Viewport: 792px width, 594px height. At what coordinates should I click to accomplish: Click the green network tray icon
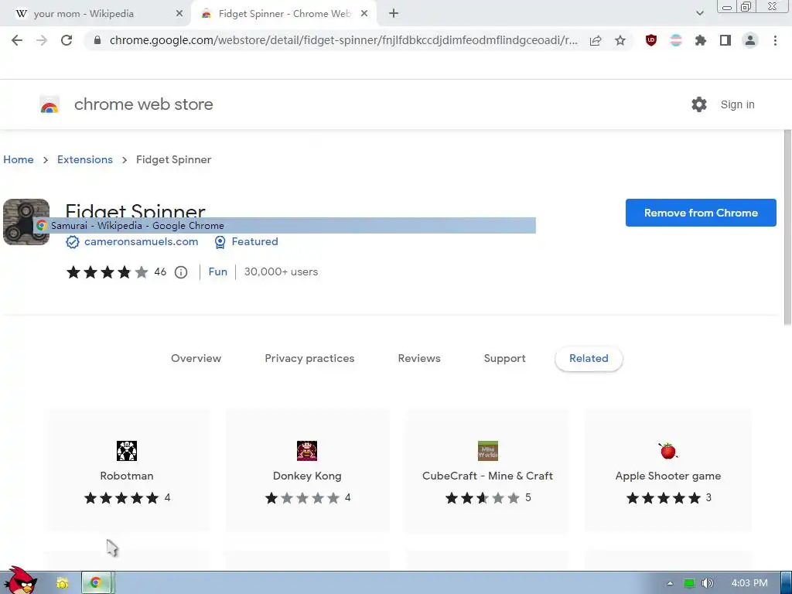click(689, 583)
